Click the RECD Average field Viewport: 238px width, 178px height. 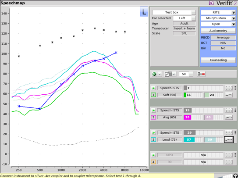(223, 38)
